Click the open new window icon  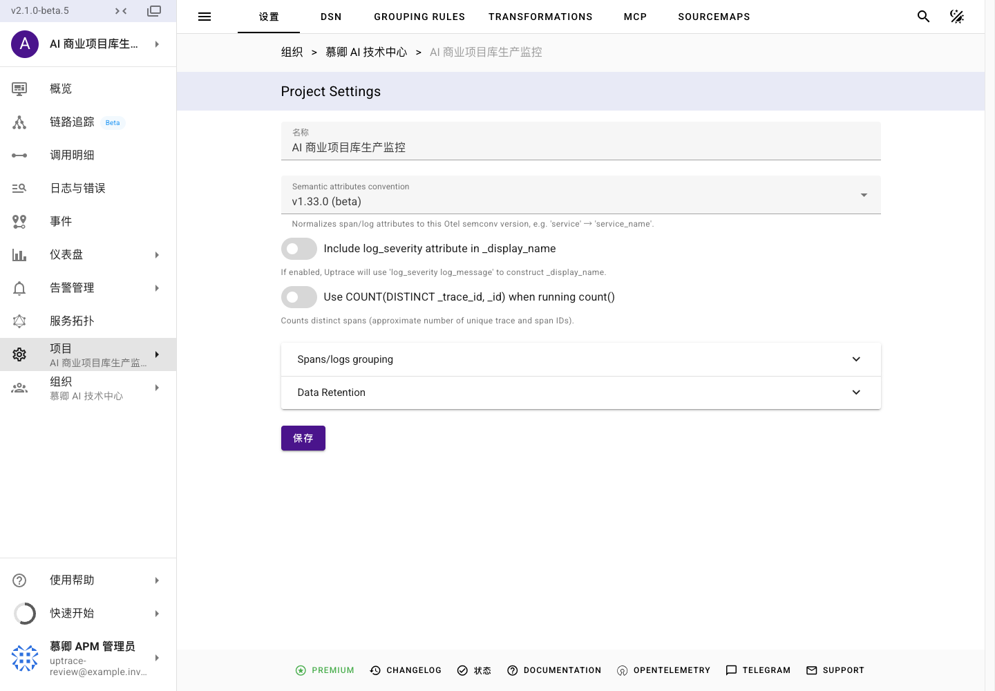coord(154,11)
